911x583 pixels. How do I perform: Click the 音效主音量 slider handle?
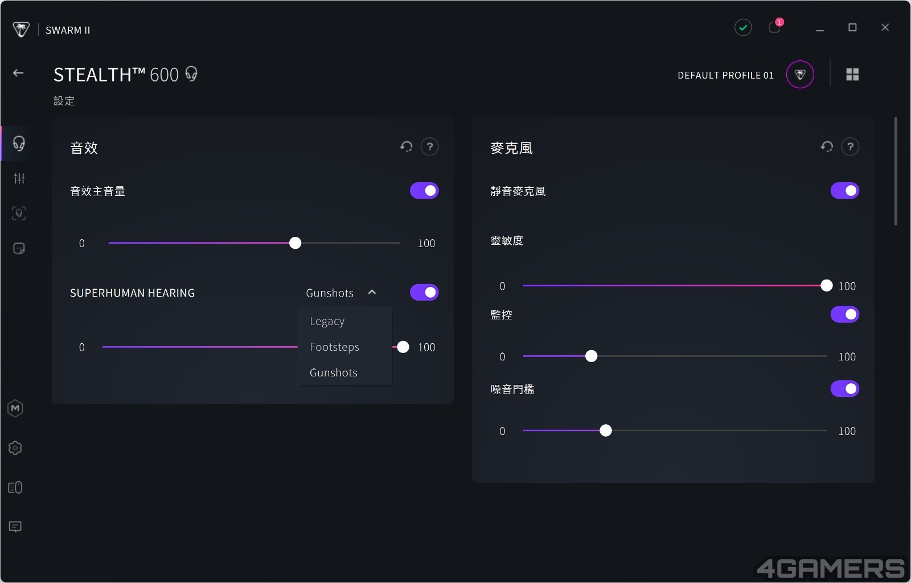click(295, 243)
